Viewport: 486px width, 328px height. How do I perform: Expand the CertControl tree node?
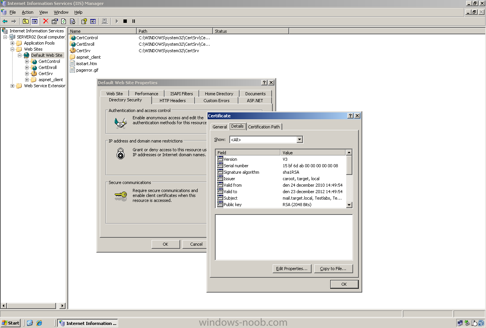[x=27, y=61]
